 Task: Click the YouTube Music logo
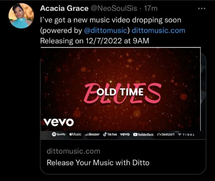click(143, 134)
